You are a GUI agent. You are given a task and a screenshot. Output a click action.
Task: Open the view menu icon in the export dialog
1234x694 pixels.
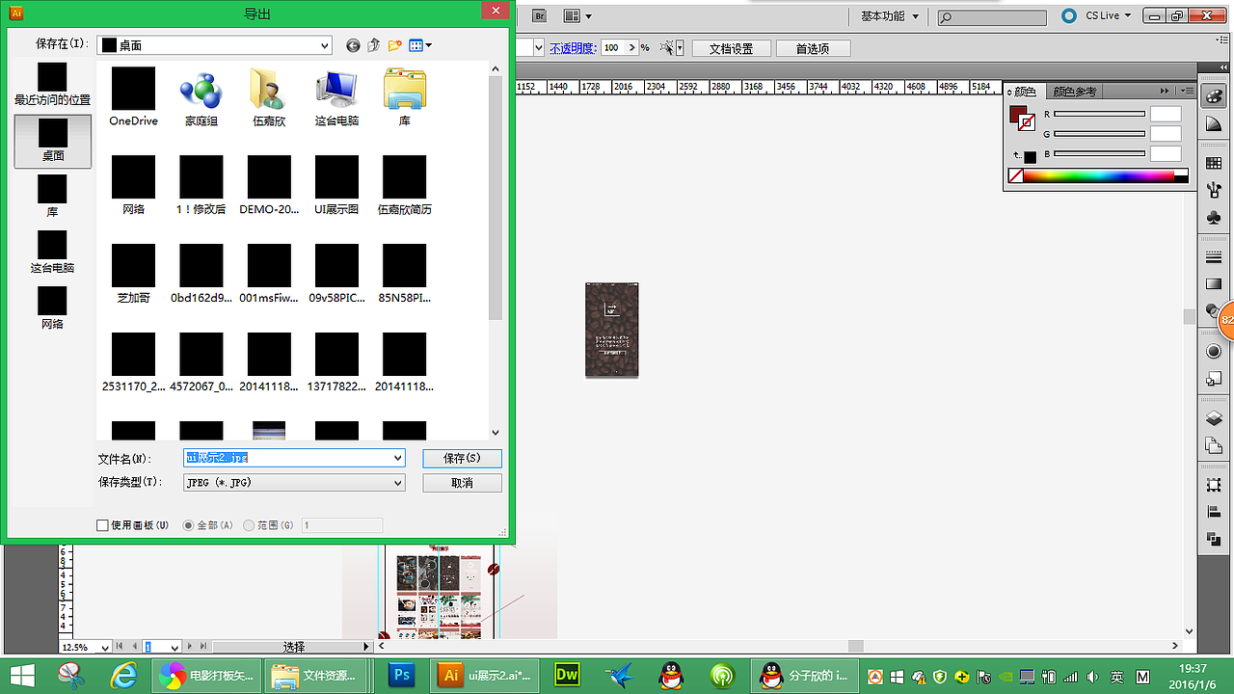pyautogui.click(x=420, y=45)
